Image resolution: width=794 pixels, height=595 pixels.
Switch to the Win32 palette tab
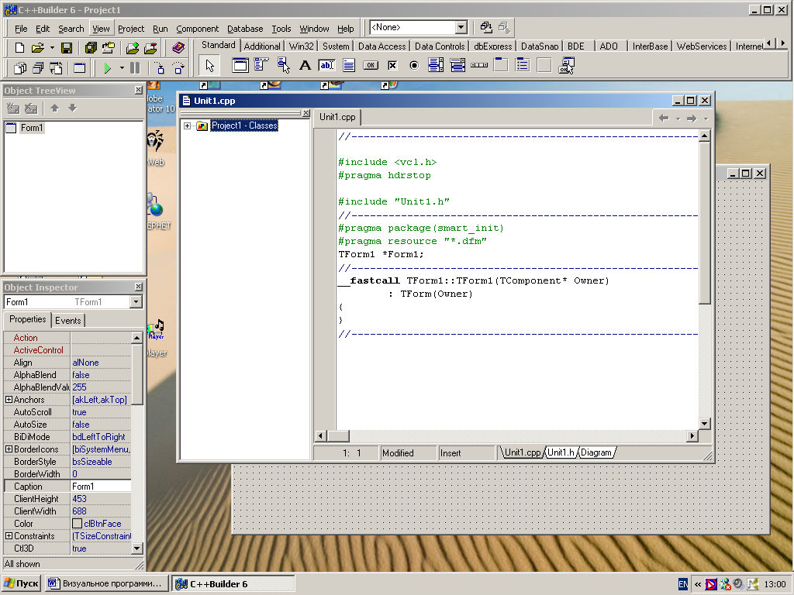click(x=301, y=46)
